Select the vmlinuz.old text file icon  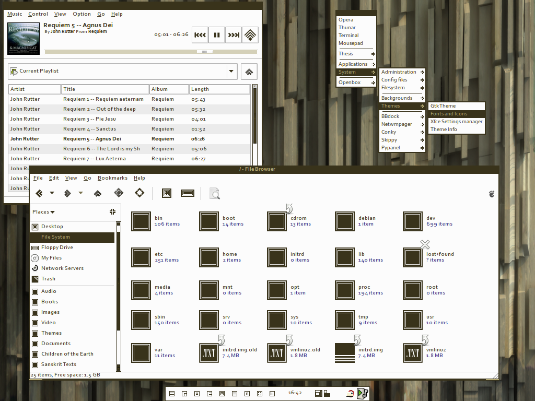point(277,352)
